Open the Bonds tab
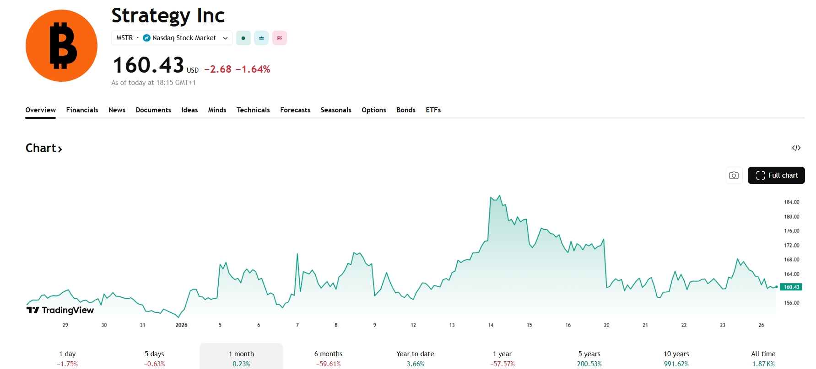Image resolution: width=816 pixels, height=369 pixels. tap(406, 110)
